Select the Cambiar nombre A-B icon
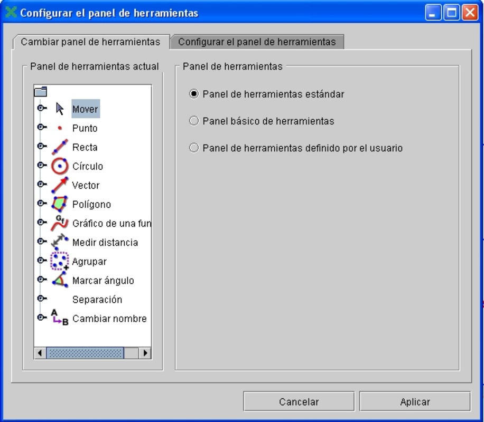484x422 pixels. 60,318
